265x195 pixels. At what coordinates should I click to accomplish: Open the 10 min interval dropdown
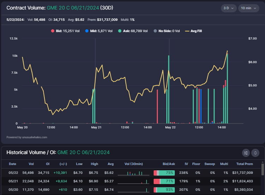click(x=248, y=8)
